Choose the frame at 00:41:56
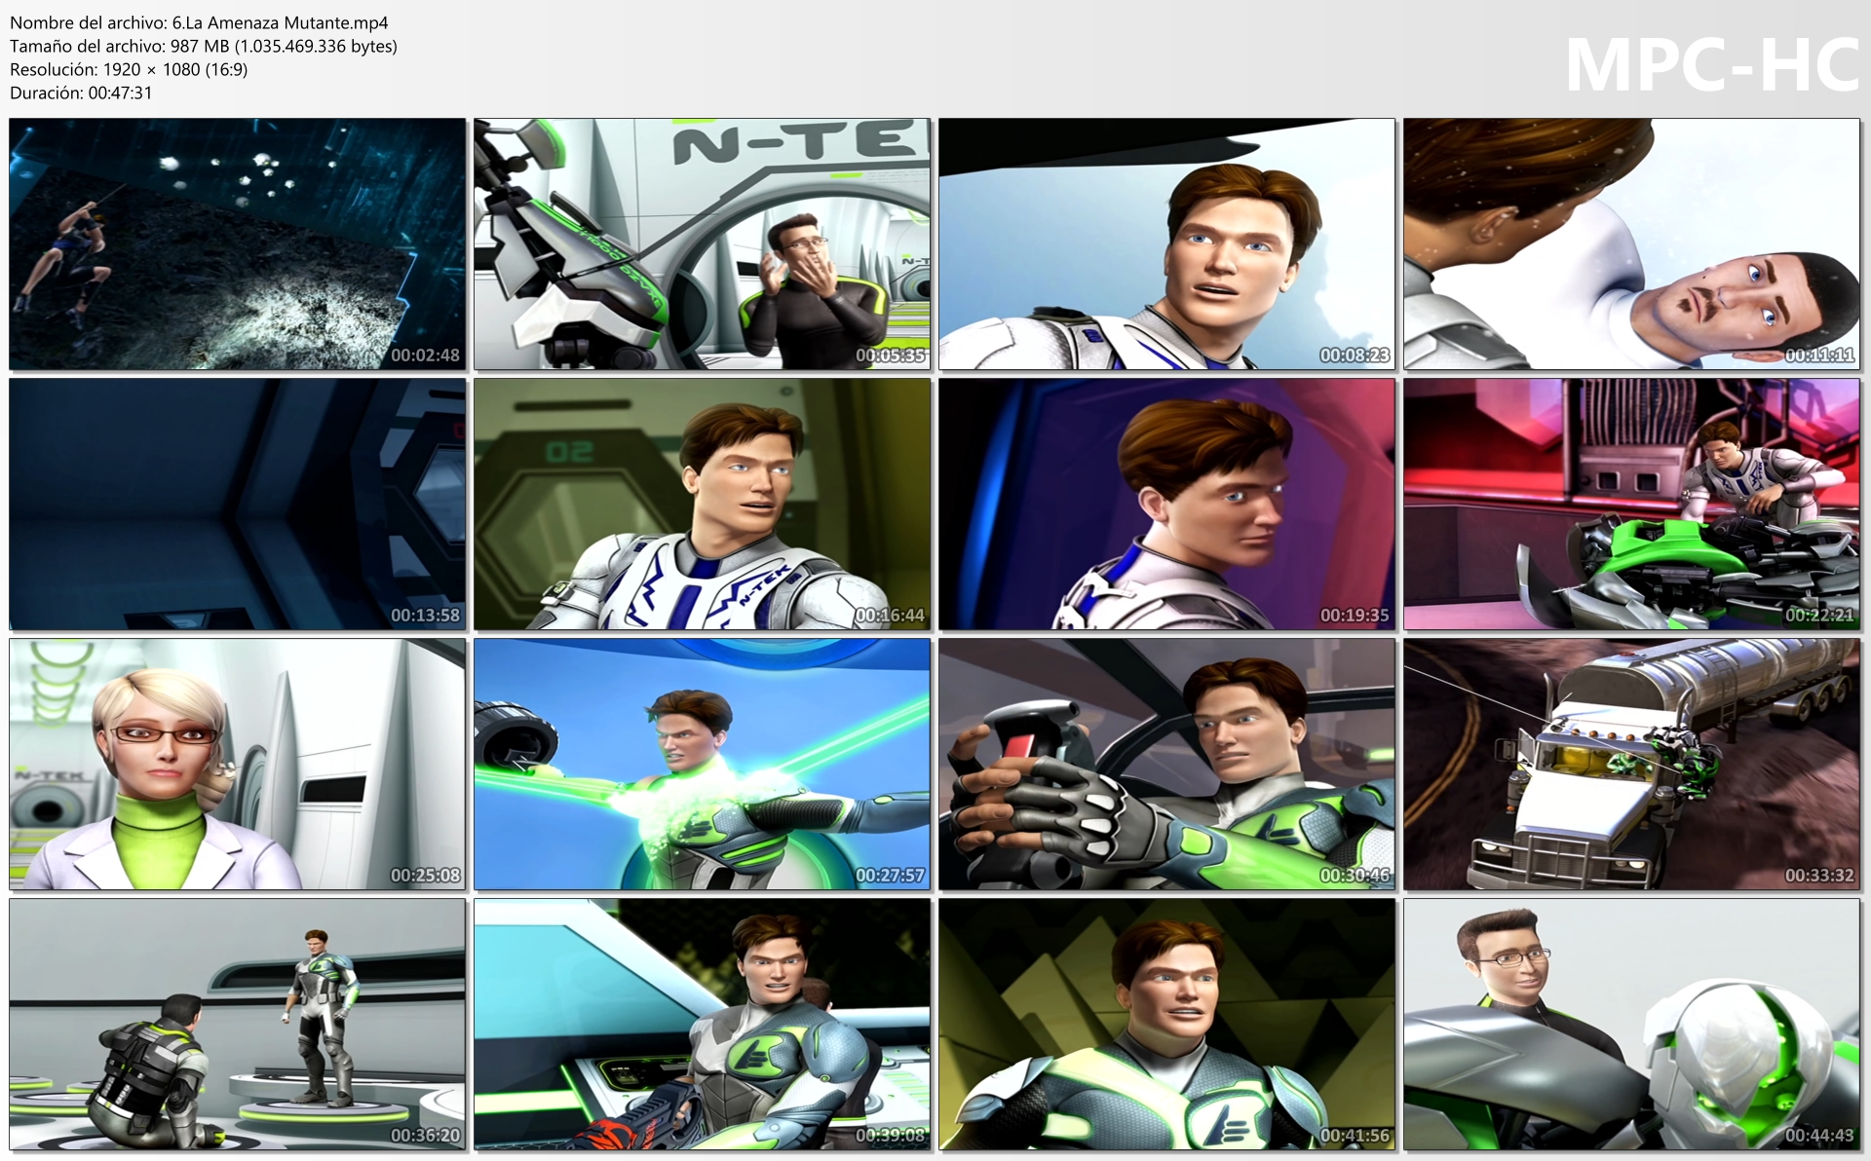Screen dimensions: 1871x1161 click(x=1166, y=1025)
